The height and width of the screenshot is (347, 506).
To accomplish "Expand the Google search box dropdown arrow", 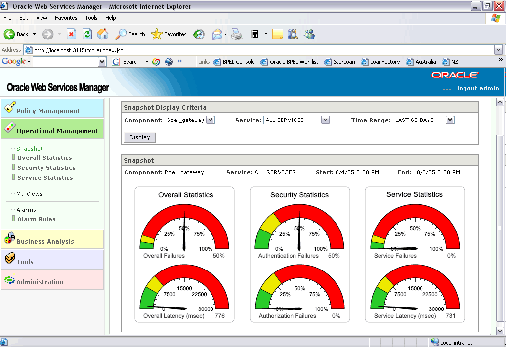I will [x=102, y=62].
